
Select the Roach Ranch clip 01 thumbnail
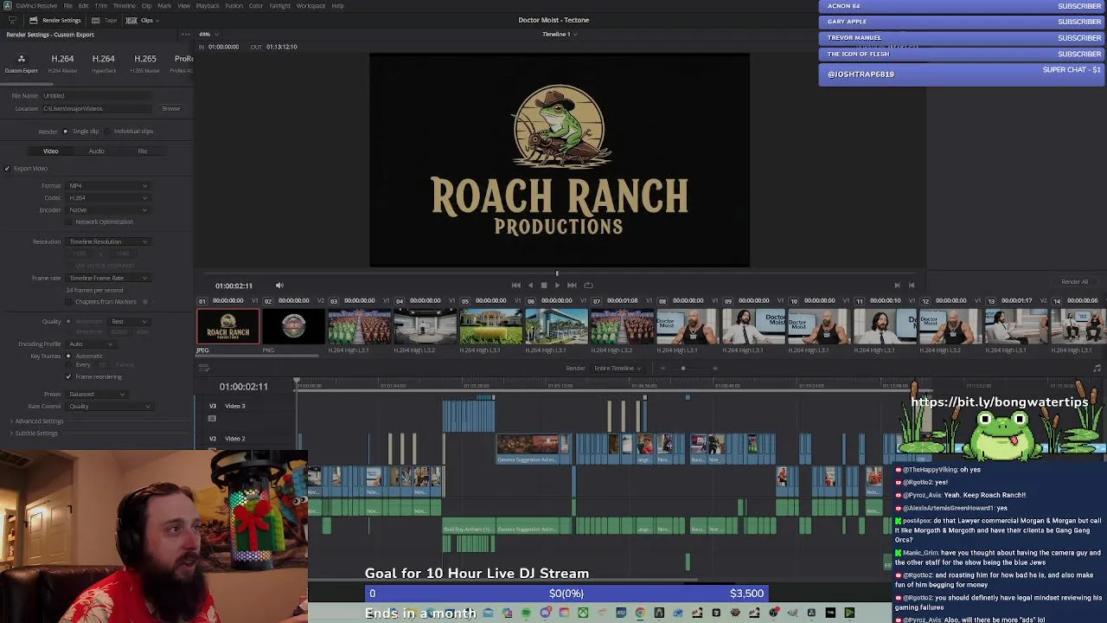pos(228,326)
